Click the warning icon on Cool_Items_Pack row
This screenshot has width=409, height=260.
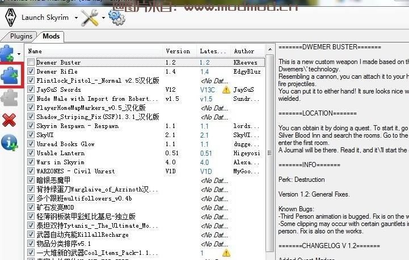pyautogui.click(x=226, y=253)
